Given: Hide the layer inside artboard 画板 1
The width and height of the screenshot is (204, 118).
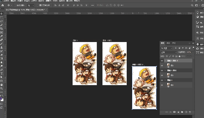Looking at the screenshot, I should tap(162, 85).
